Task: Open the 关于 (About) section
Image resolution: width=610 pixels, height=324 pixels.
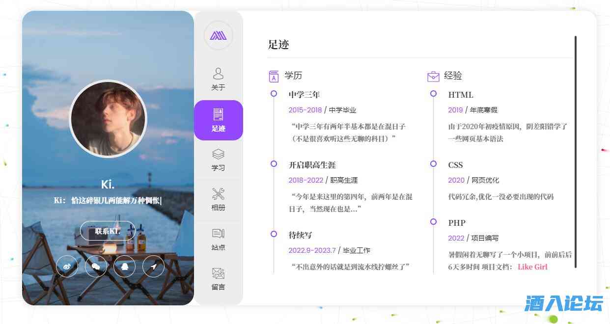Action: tap(218, 80)
